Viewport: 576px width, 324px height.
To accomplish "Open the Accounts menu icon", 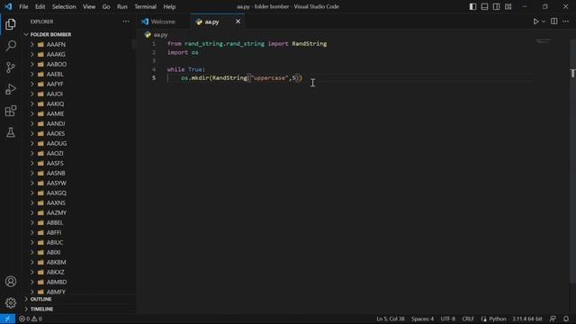I will click(11, 282).
